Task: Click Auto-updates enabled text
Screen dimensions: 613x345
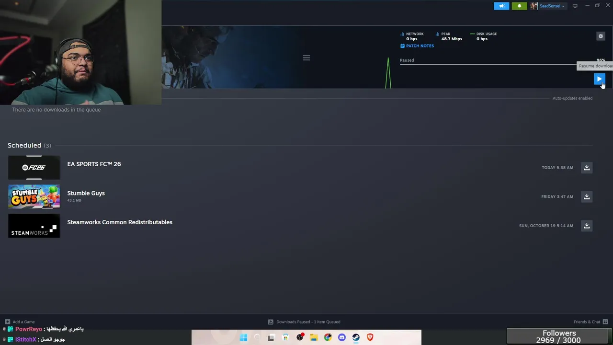Action: click(x=572, y=98)
